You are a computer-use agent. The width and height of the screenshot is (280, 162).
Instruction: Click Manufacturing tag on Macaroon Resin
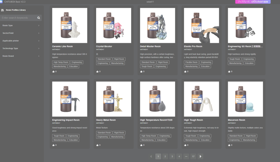coord(249,140)
